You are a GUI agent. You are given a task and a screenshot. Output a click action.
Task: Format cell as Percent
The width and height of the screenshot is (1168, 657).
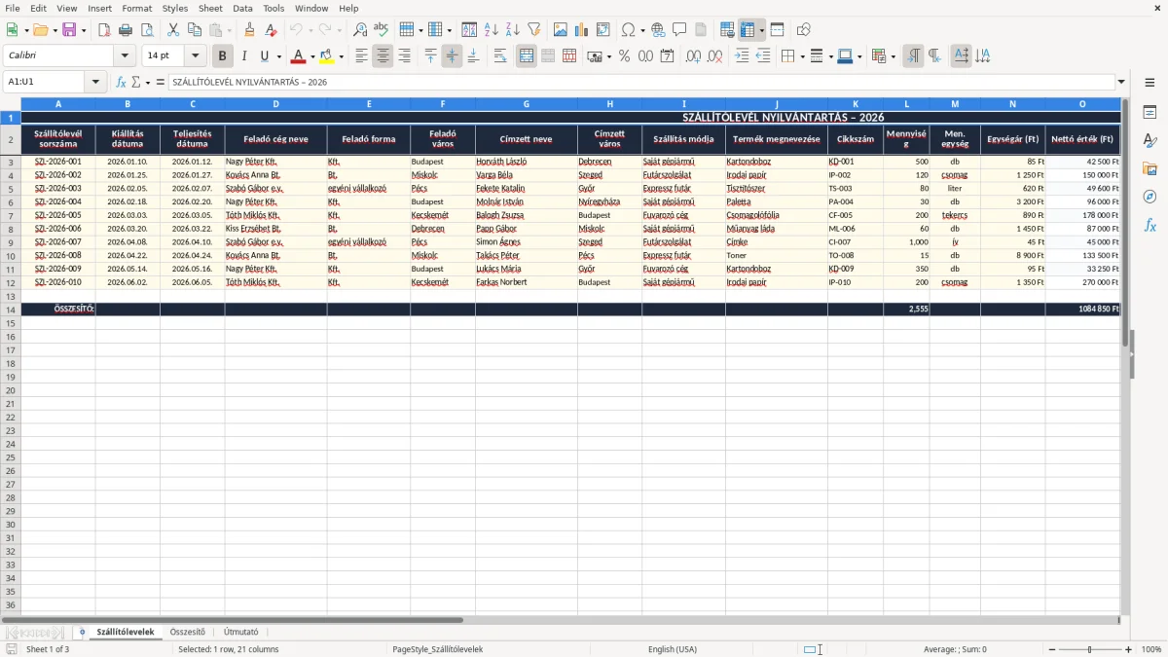(625, 56)
